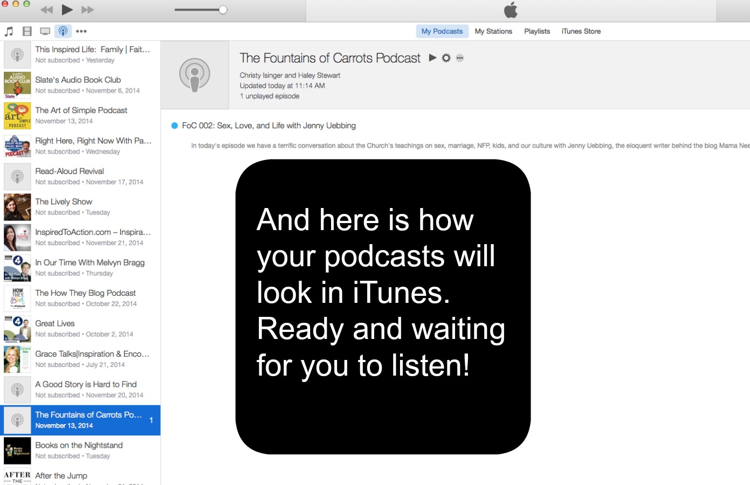Select The Art of Simple Podcast
The width and height of the screenshot is (750, 485).
[x=80, y=115]
